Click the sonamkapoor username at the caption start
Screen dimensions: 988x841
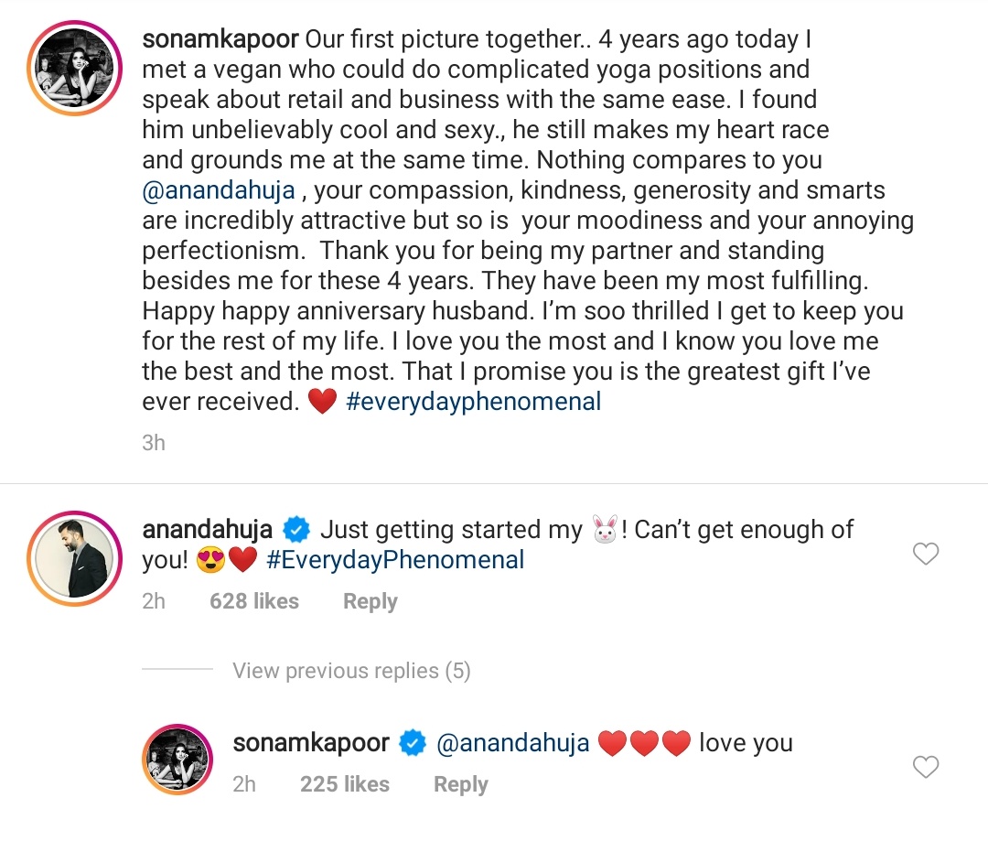click(220, 40)
